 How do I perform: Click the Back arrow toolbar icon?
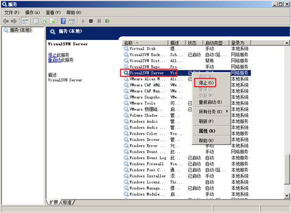click(x=6, y=21)
